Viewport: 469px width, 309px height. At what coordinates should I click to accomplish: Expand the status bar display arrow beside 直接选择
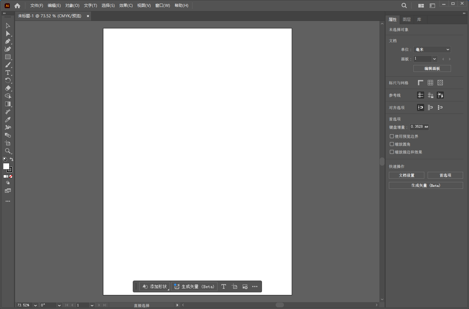click(x=177, y=305)
